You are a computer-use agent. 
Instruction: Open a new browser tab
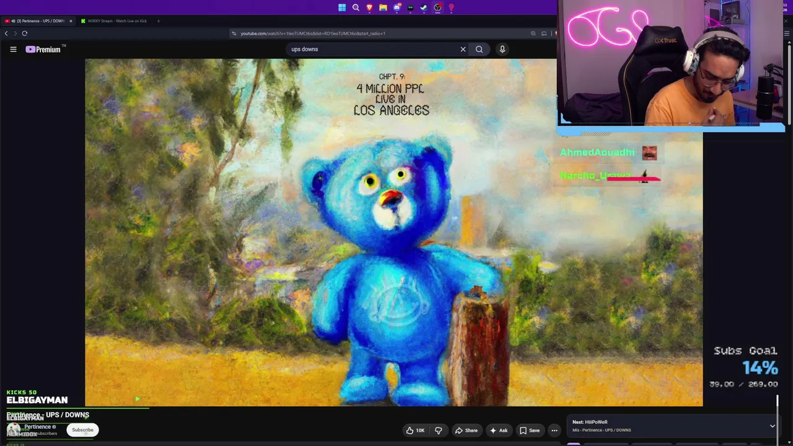(x=158, y=21)
